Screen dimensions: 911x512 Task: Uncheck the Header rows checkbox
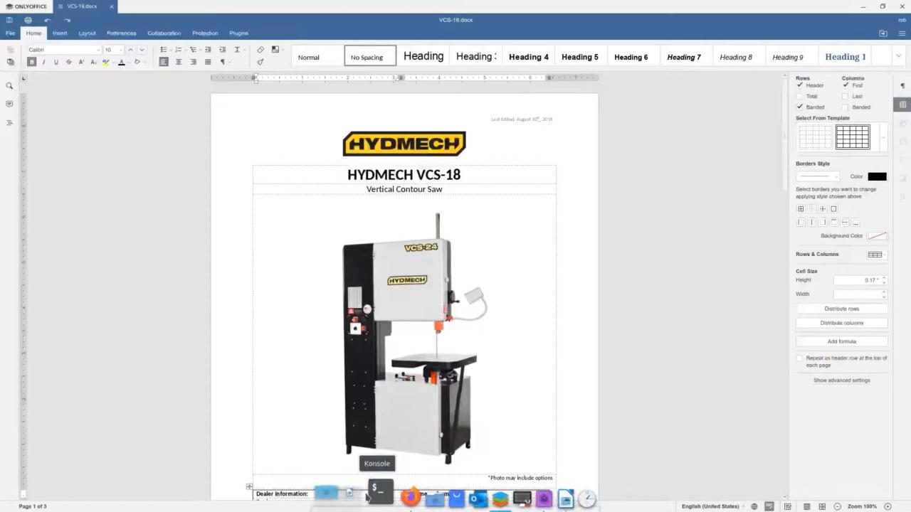pos(800,85)
